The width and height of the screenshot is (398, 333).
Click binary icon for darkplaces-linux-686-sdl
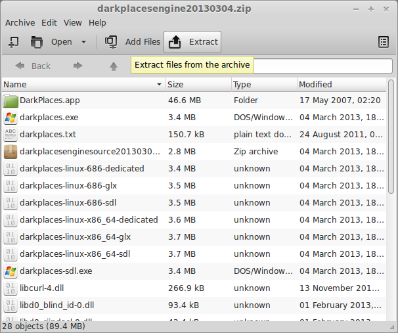click(x=11, y=203)
